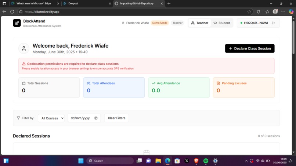
Task: Open a new browser tab
Action: pos(169,3)
